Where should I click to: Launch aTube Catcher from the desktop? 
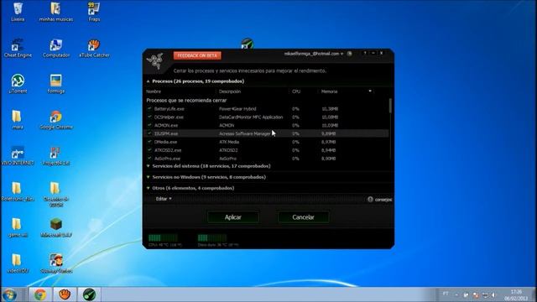click(94, 48)
